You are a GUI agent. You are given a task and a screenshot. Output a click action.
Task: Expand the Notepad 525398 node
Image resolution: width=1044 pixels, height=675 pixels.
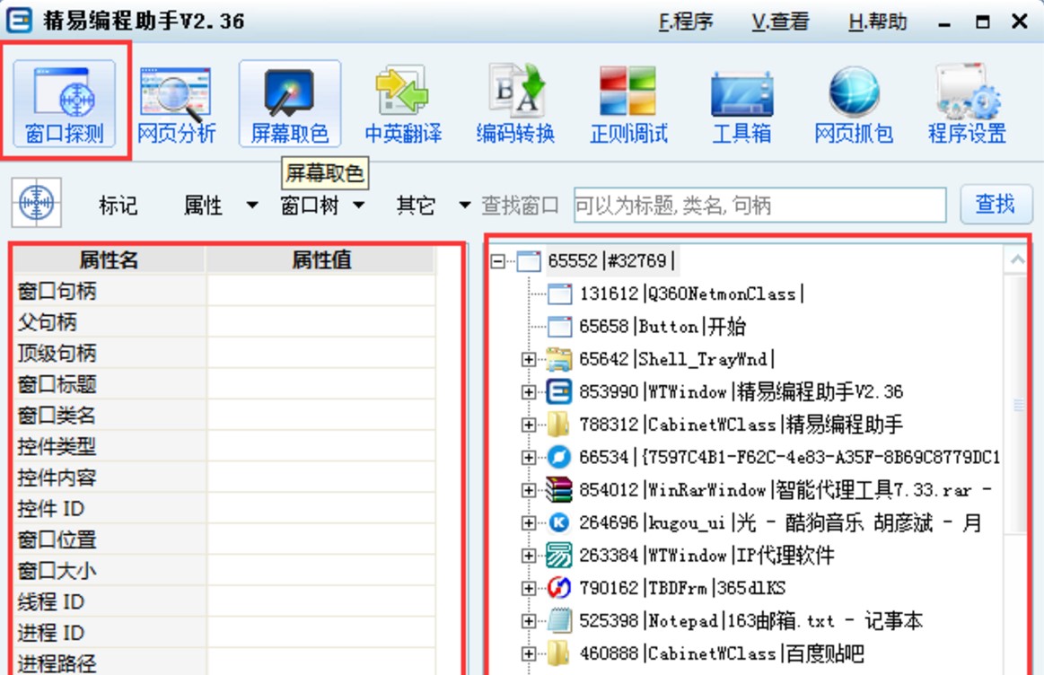(x=529, y=620)
